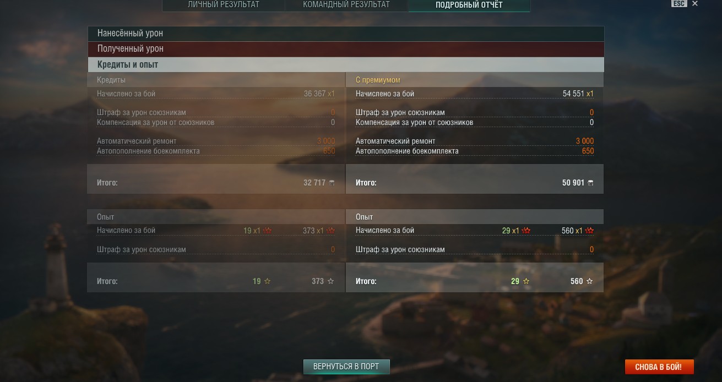Select the С премиумом column header
This screenshot has width=722, height=382.
click(378, 80)
